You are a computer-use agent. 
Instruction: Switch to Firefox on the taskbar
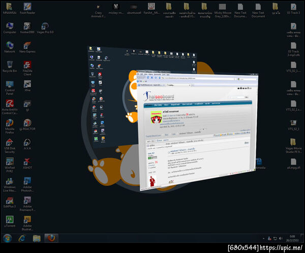click(51, 238)
